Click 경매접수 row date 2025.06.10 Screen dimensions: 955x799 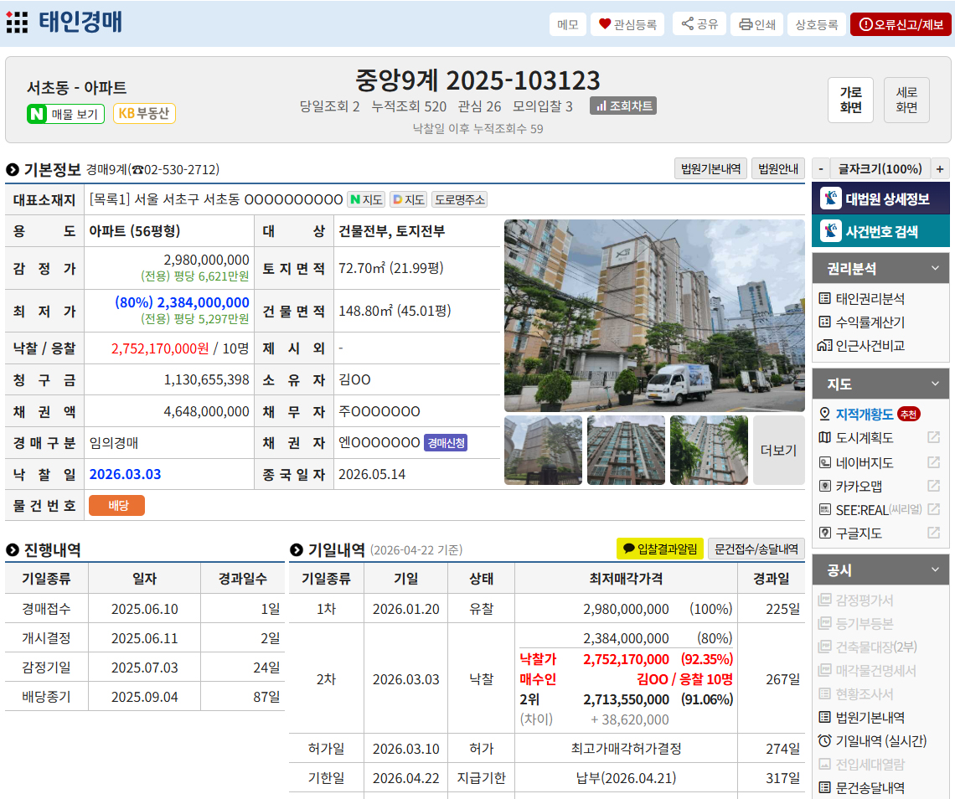coord(144,609)
